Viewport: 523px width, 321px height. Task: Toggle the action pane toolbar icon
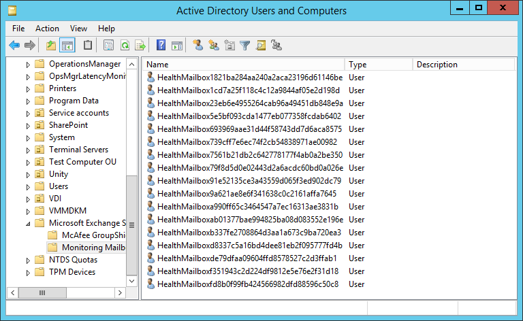pos(177,46)
